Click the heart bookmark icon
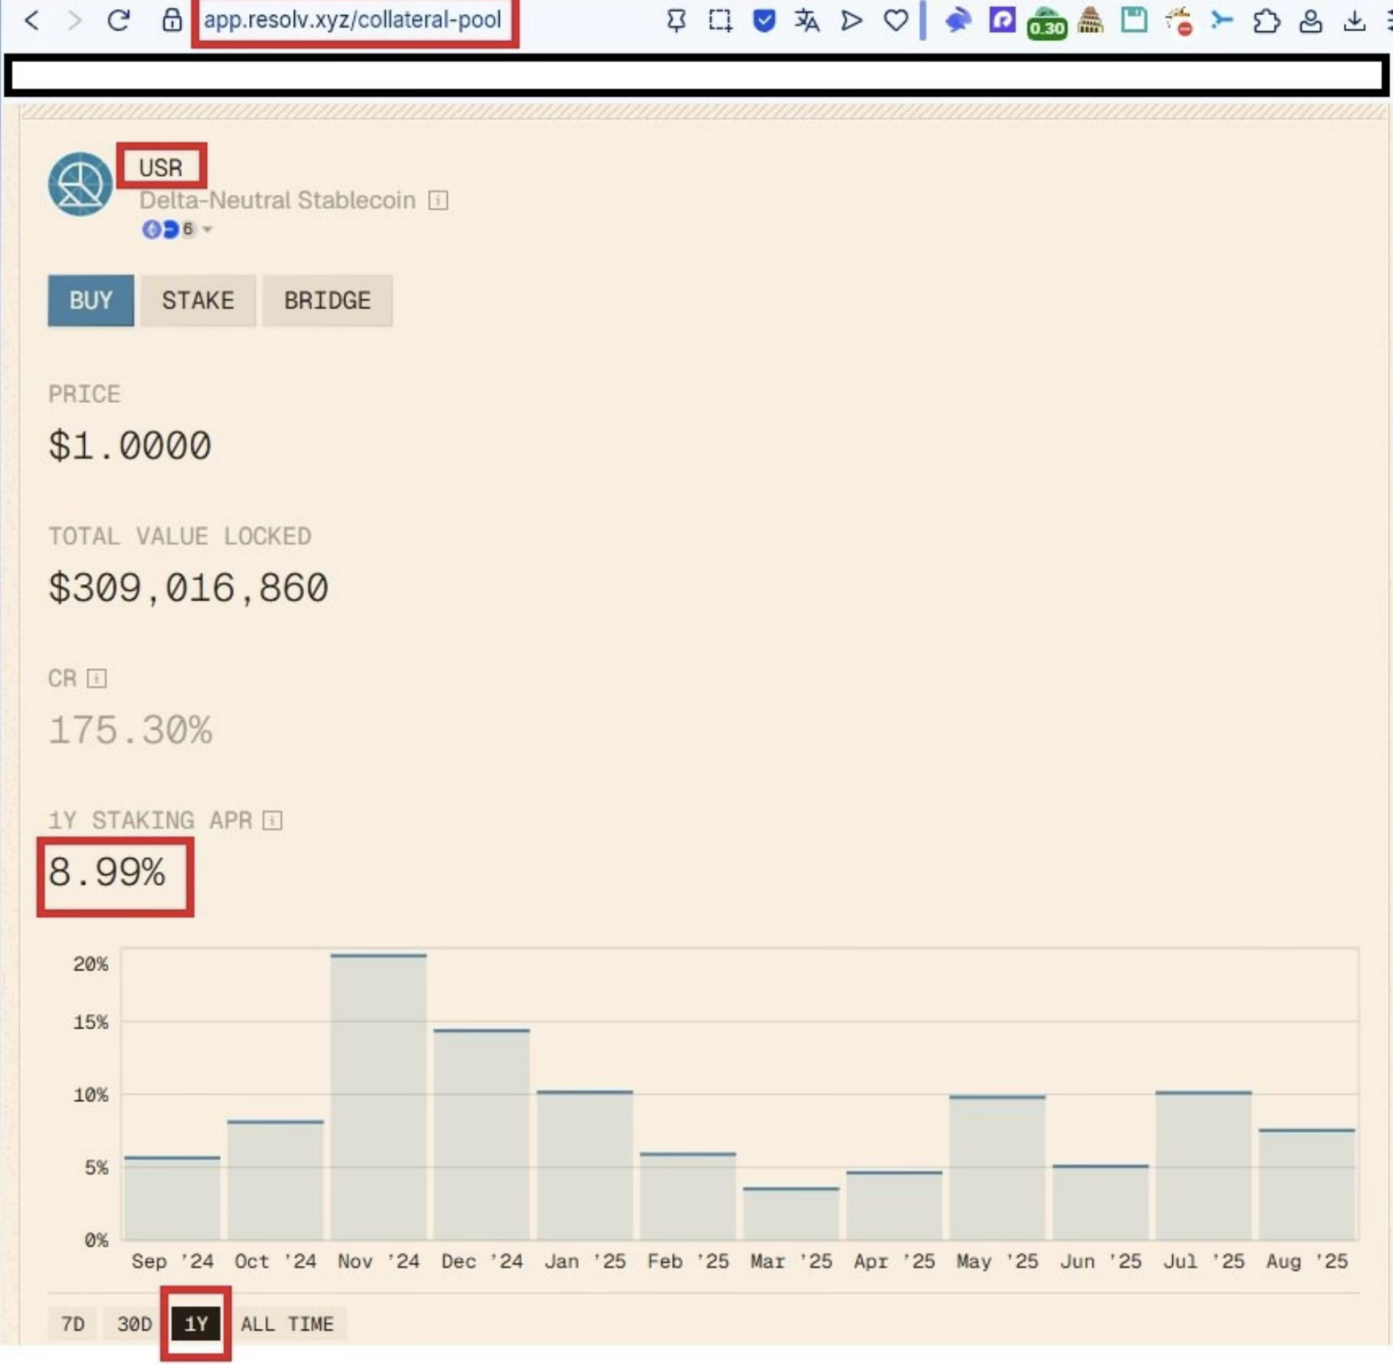 coord(895,20)
